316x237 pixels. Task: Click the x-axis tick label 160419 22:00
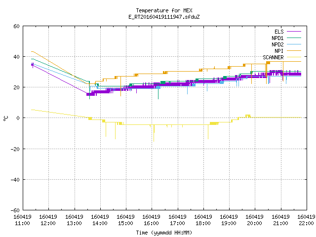pos(306,220)
